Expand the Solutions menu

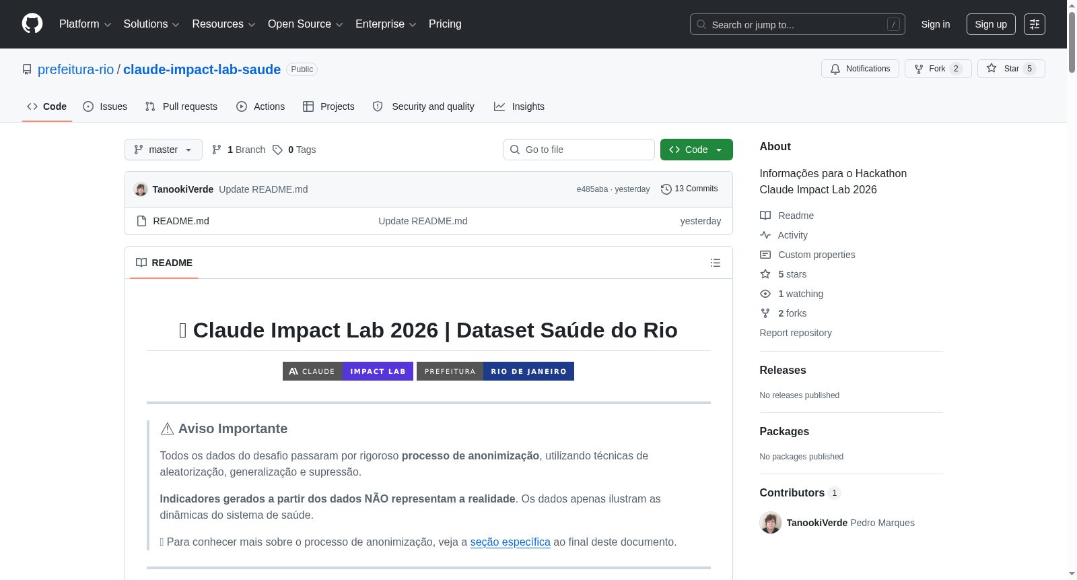click(x=151, y=24)
